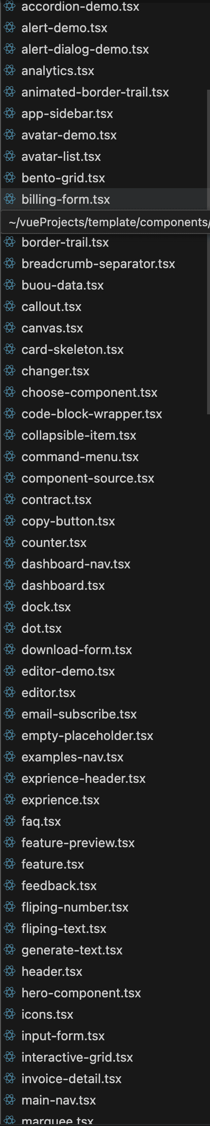The width and height of the screenshot is (210, 1126).
Task: Click the React icon beside faq.tsx
Action: tap(9, 821)
